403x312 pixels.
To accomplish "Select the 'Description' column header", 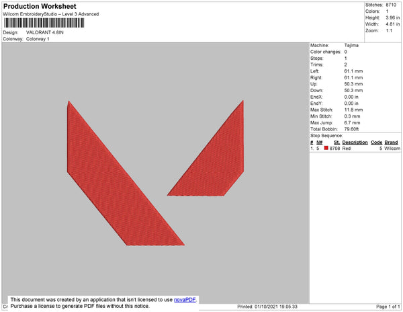I will coord(355,143).
